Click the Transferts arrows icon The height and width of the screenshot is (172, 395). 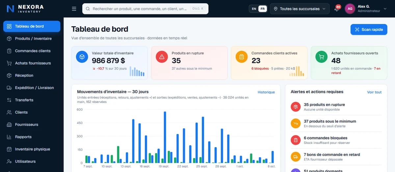[x=9, y=100]
